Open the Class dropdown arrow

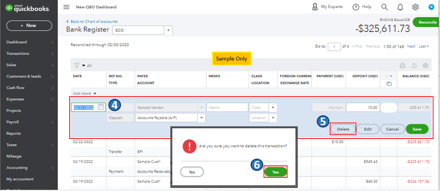273,107
